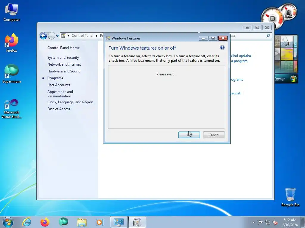Click the Windows Start orb
305x228 pixels.
tap(8, 222)
